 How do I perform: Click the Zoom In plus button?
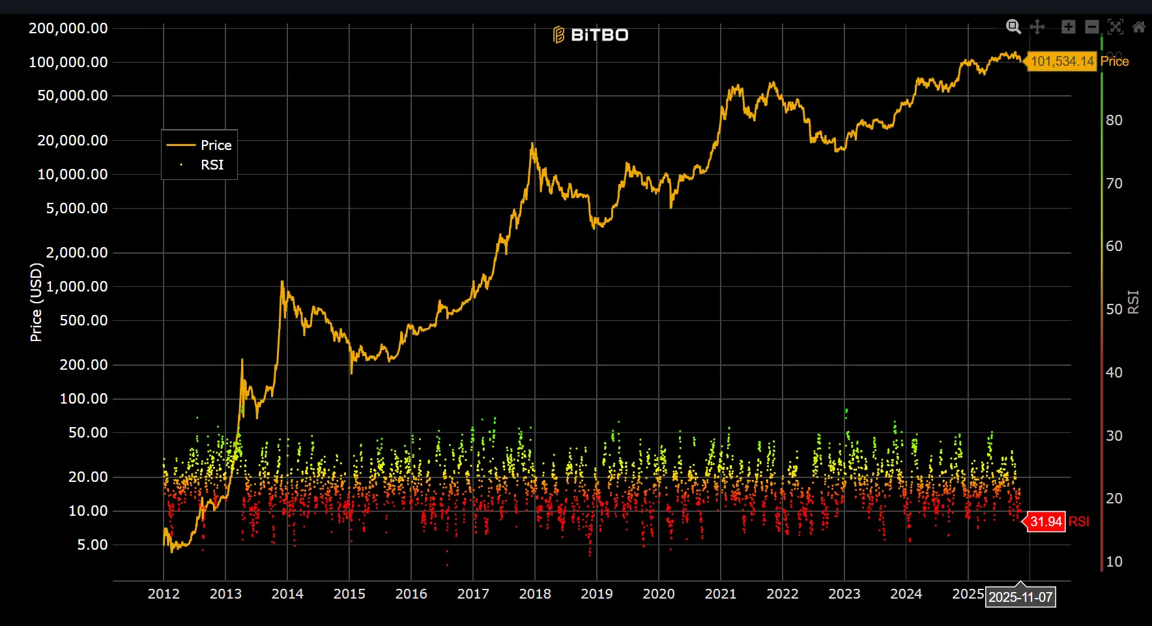click(1069, 27)
